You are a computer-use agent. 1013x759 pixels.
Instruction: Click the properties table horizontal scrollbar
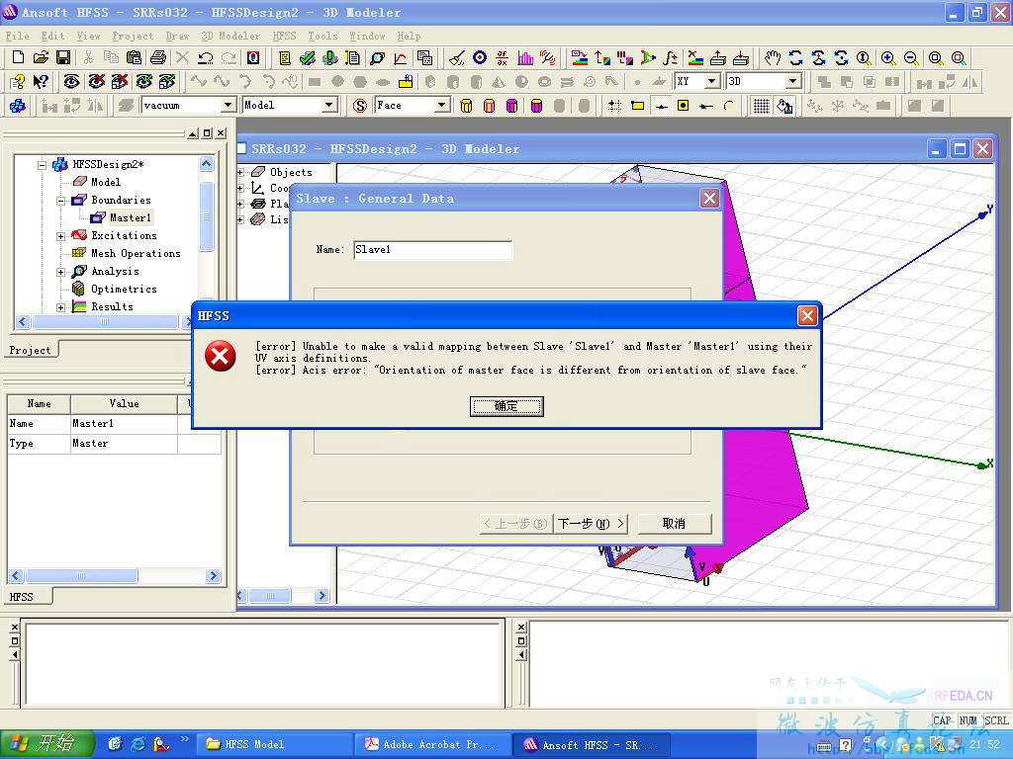tap(115, 576)
